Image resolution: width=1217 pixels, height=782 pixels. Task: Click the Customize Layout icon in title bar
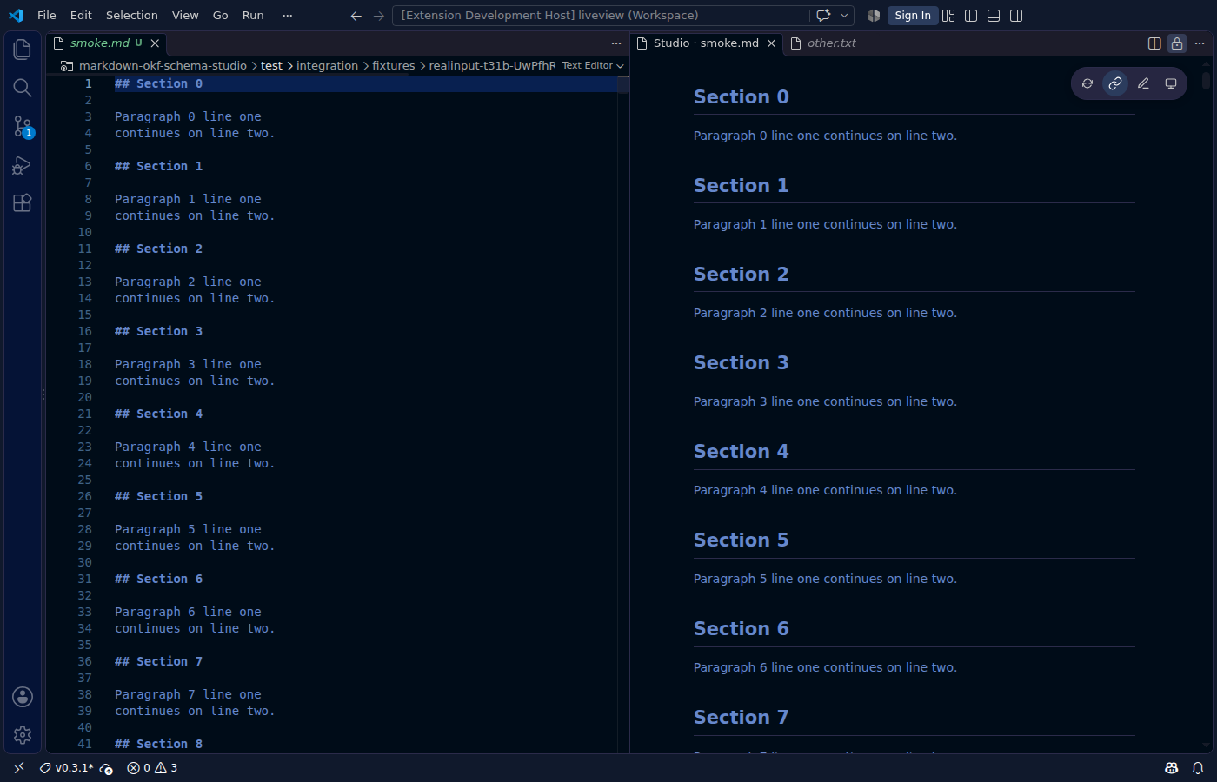(948, 16)
